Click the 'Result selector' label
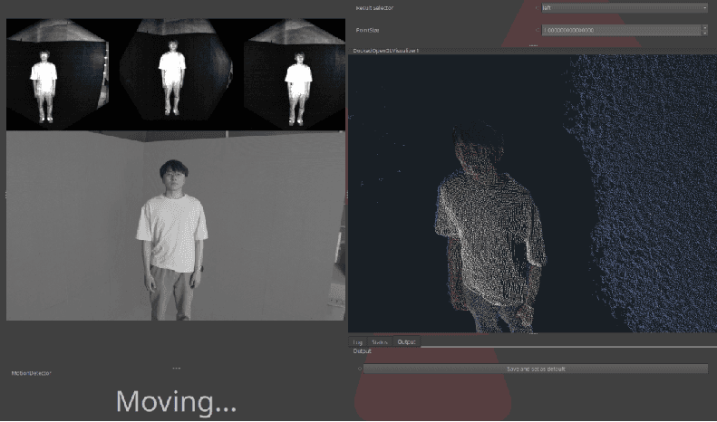 click(x=374, y=8)
